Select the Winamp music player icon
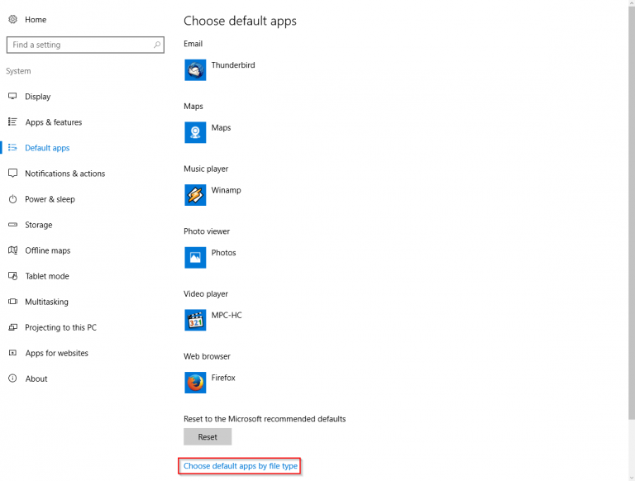This screenshot has height=481, width=635. coord(195,195)
